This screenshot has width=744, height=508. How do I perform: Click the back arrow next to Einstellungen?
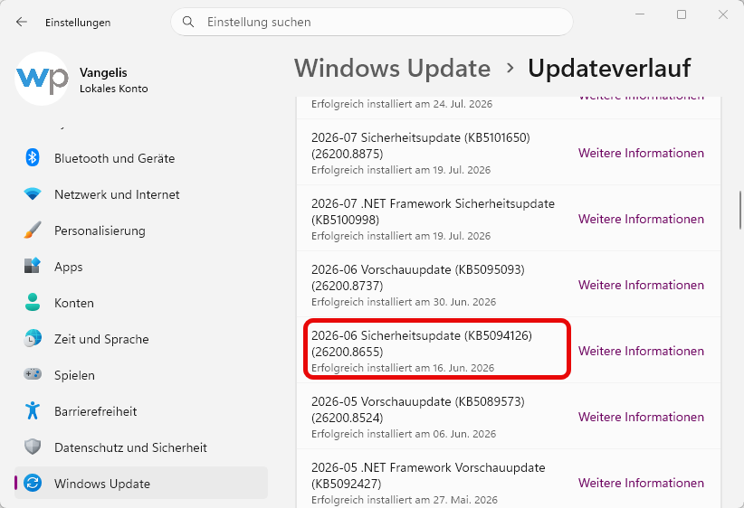[x=22, y=22]
